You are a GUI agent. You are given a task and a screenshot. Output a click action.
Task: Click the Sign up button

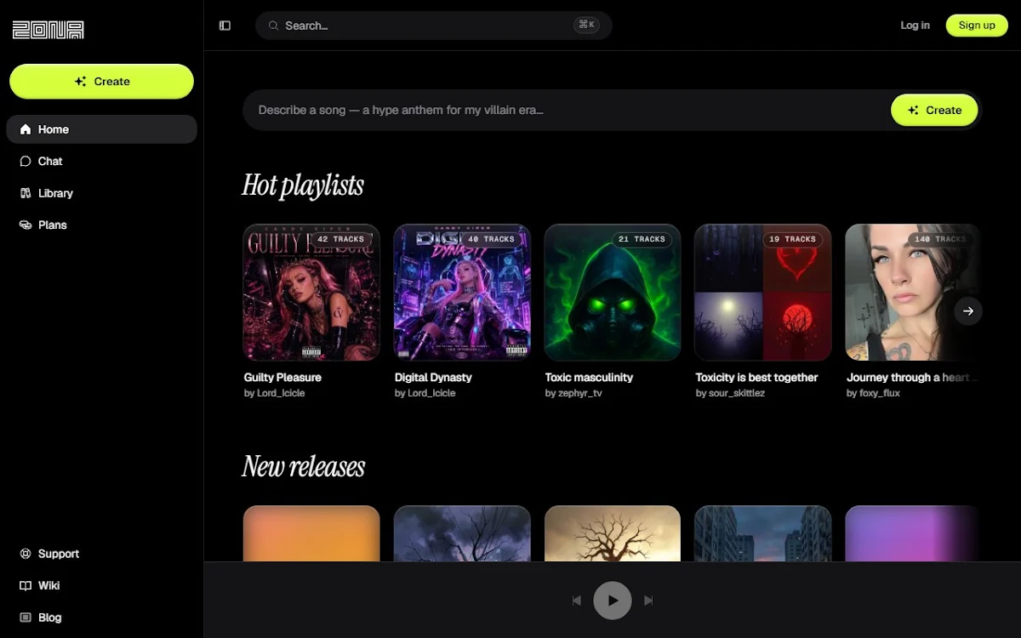[x=977, y=26]
